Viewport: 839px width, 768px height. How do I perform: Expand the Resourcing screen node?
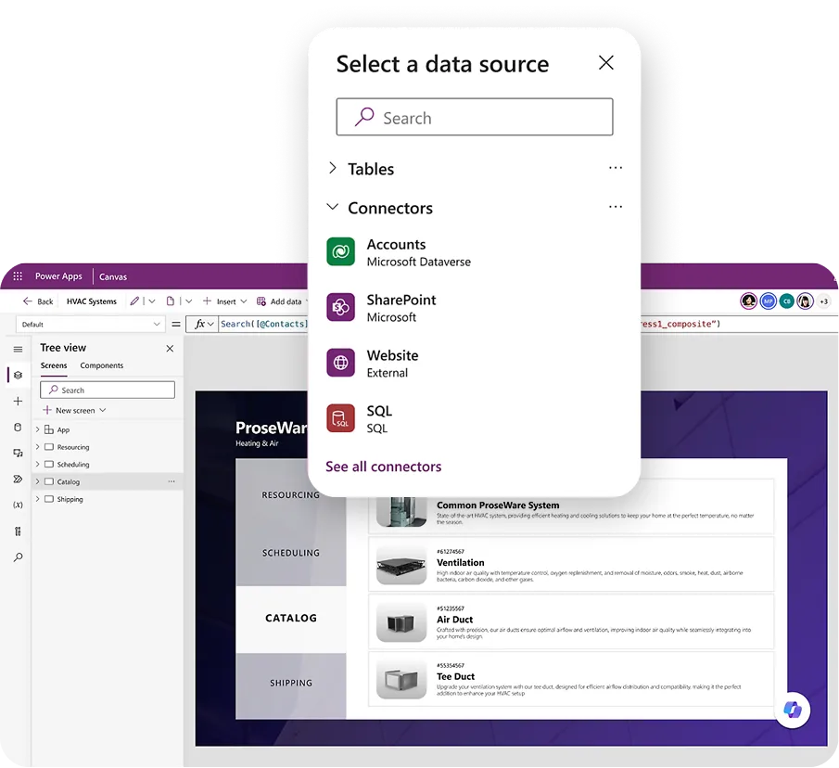tap(37, 447)
